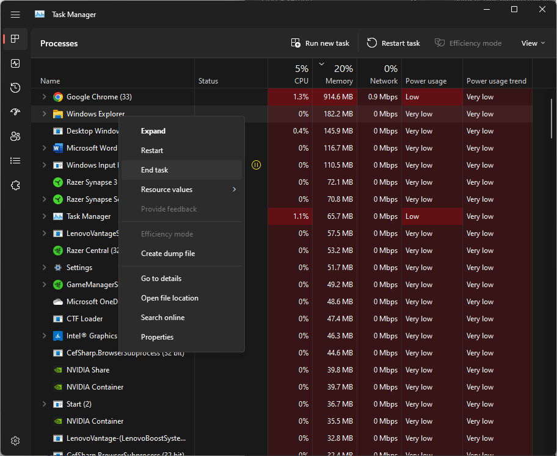557x456 pixels.
Task: Sort by the Name column header
Action: point(112,73)
